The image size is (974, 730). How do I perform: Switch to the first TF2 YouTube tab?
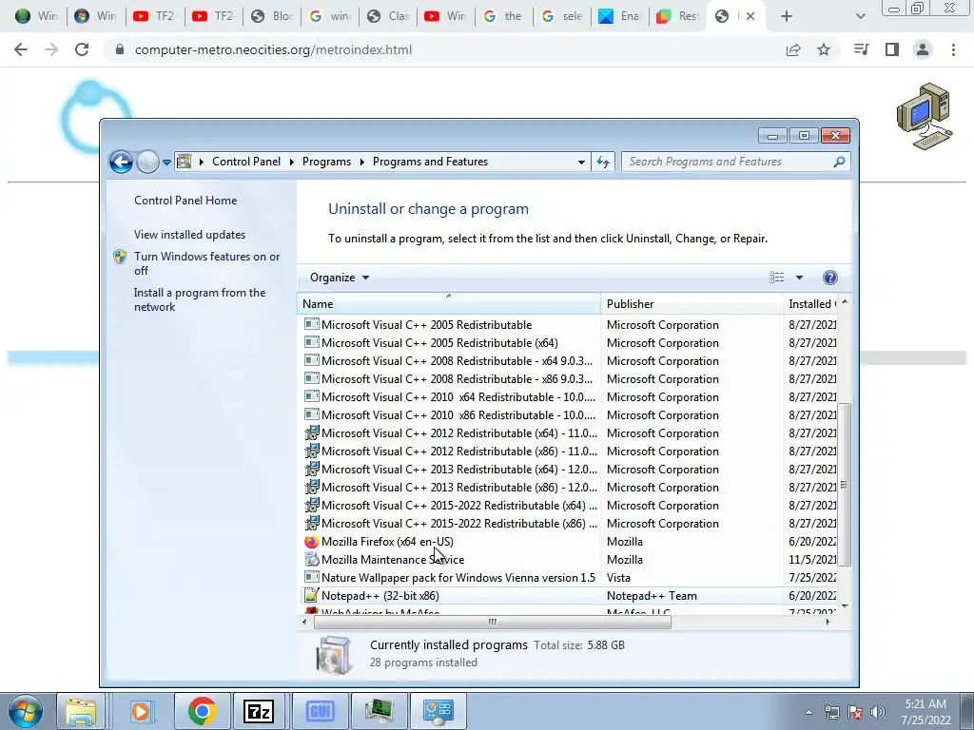(154, 16)
